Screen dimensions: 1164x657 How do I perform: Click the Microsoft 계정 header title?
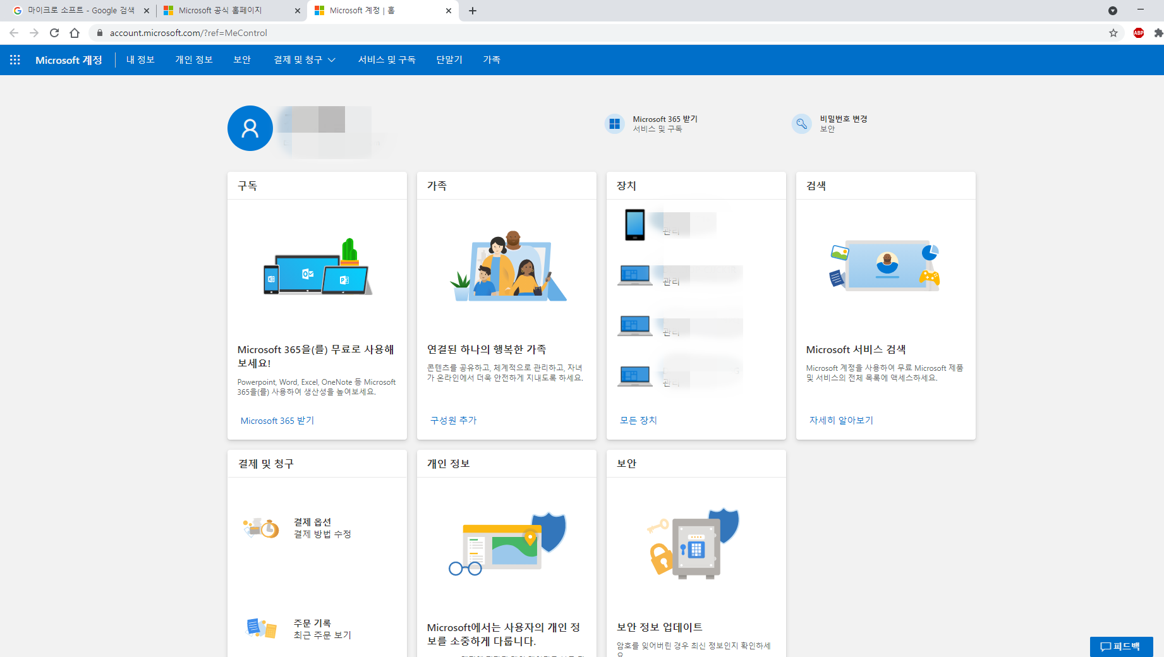tap(69, 60)
